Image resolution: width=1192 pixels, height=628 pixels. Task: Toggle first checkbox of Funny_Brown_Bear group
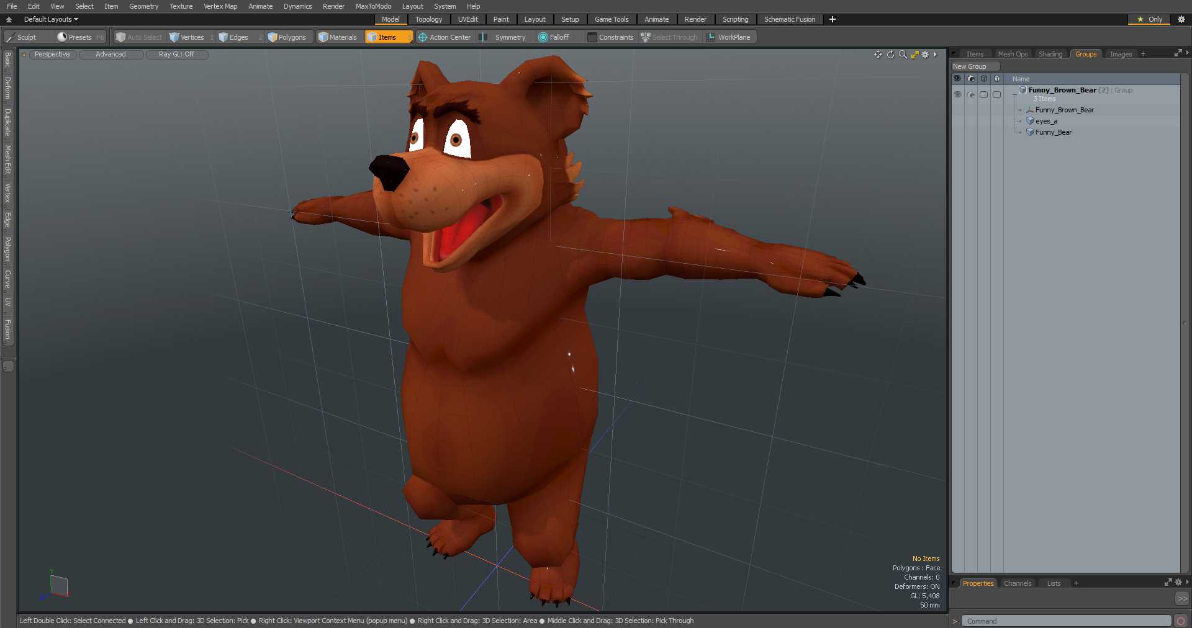tap(983, 94)
